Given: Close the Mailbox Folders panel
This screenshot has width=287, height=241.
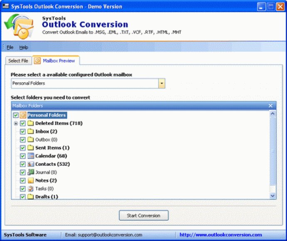Looking at the screenshot, I should [x=270, y=106].
